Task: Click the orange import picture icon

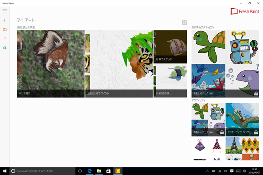Action: 5,29
